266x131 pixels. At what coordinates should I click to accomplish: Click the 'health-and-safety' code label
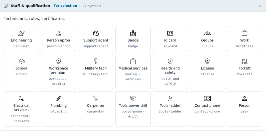pos(170,81)
